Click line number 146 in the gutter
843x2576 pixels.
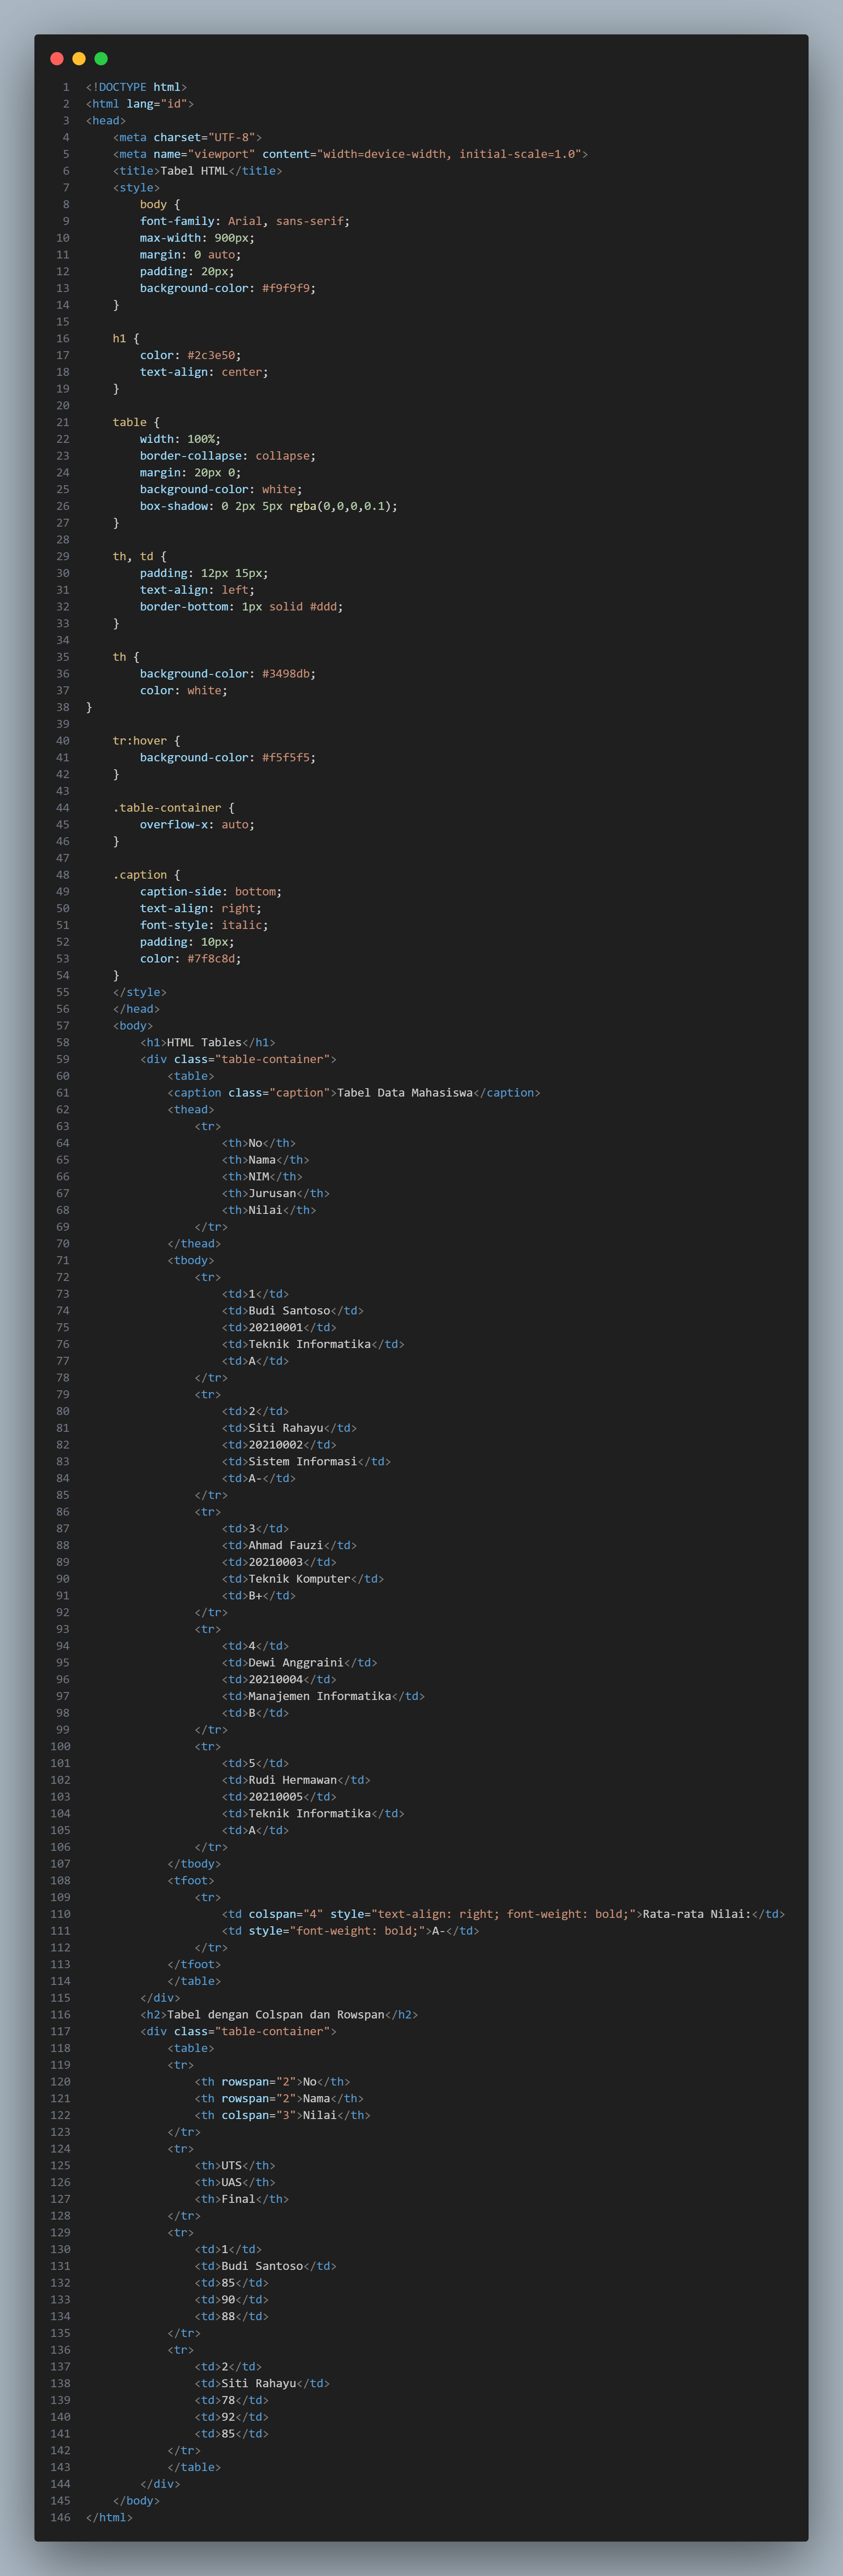[60, 2517]
